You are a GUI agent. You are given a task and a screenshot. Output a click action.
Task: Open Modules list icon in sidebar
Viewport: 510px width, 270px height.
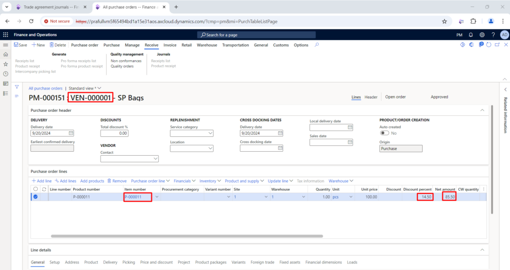pos(5,93)
